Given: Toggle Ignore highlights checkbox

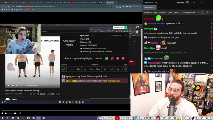Looking at the screenshot, I should [x=82, y=59].
